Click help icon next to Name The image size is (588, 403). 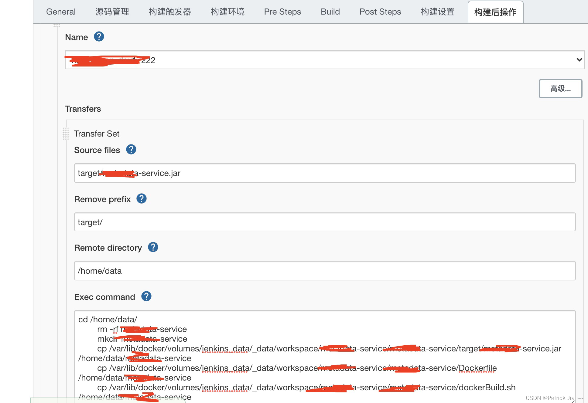click(99, 37)
